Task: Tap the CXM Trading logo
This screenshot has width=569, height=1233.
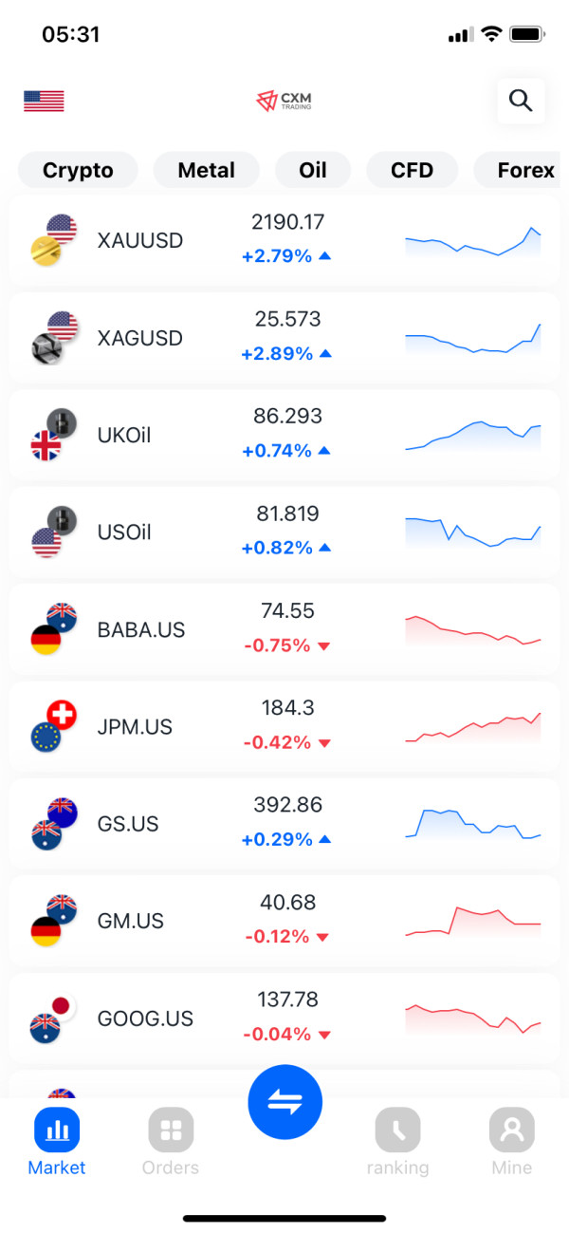Action: point(284,101)
